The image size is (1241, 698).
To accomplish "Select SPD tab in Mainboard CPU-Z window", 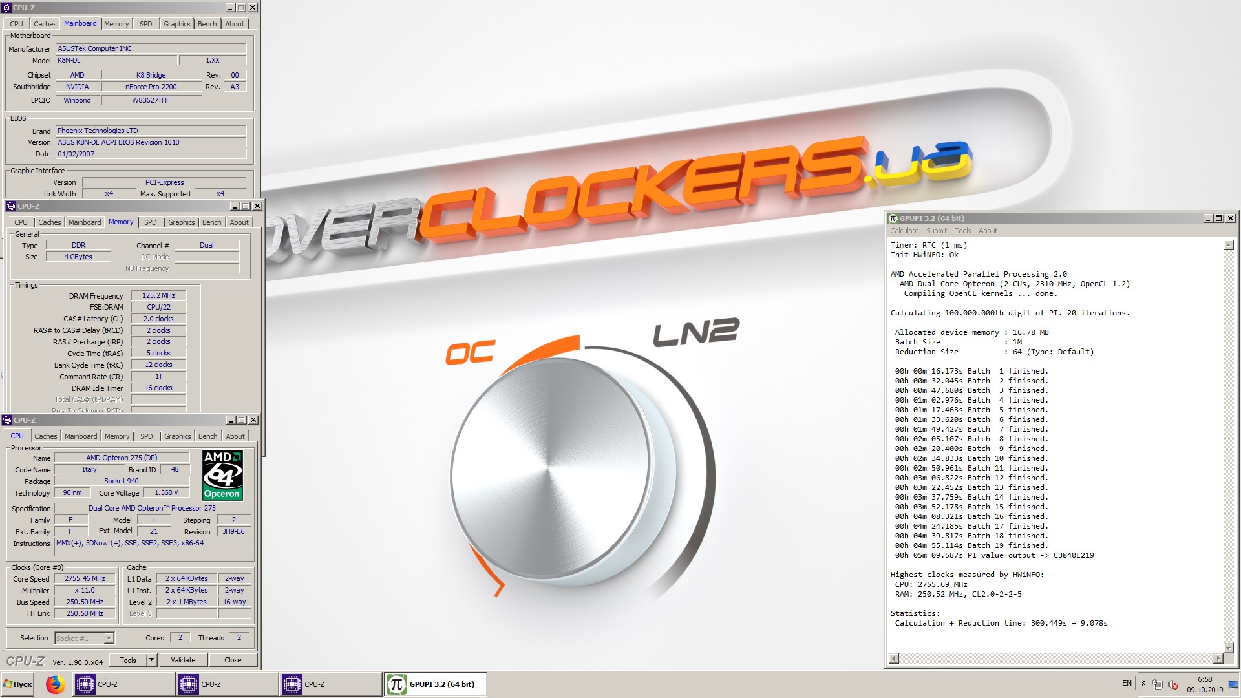I will click(x=146, y=24).
